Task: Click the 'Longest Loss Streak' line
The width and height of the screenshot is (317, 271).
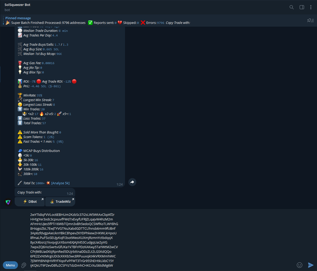Action: click(x=36, y=105)
